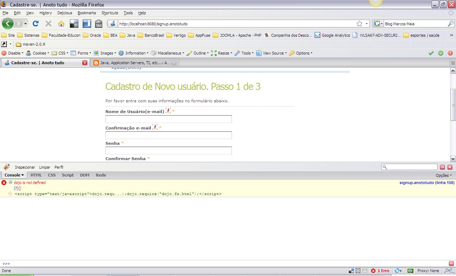Click the Senha password input field

(169, 150)
